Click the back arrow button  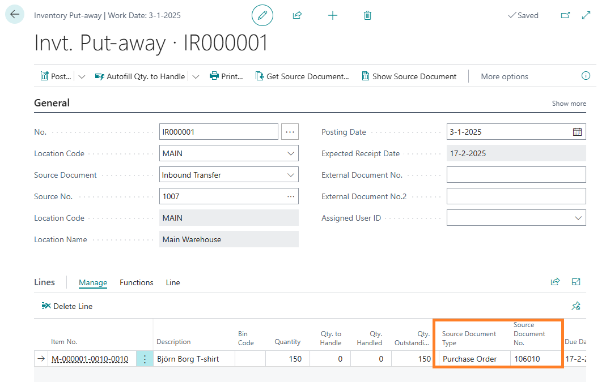(x=15, y=15)
